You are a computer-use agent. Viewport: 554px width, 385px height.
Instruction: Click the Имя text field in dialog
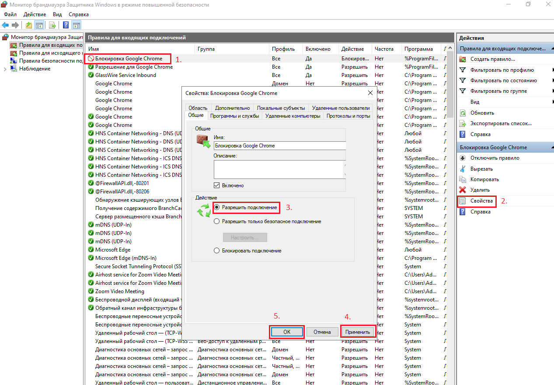pos(280,146)
